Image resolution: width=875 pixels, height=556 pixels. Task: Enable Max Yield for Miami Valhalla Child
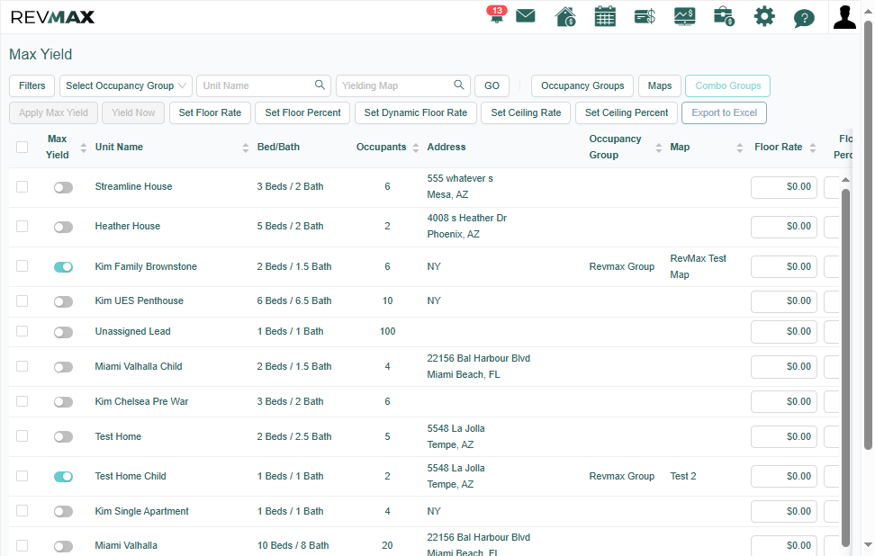coord(63,367)
